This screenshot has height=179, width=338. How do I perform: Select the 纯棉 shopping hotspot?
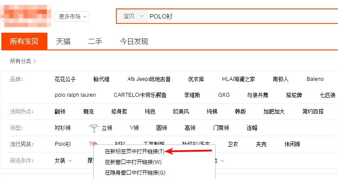(x=212, y=111)
